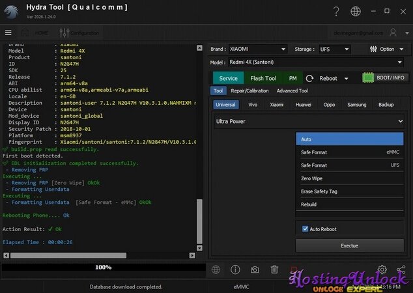
Task: Click the info icon in bottom toolbar
Action: [235, 270]
